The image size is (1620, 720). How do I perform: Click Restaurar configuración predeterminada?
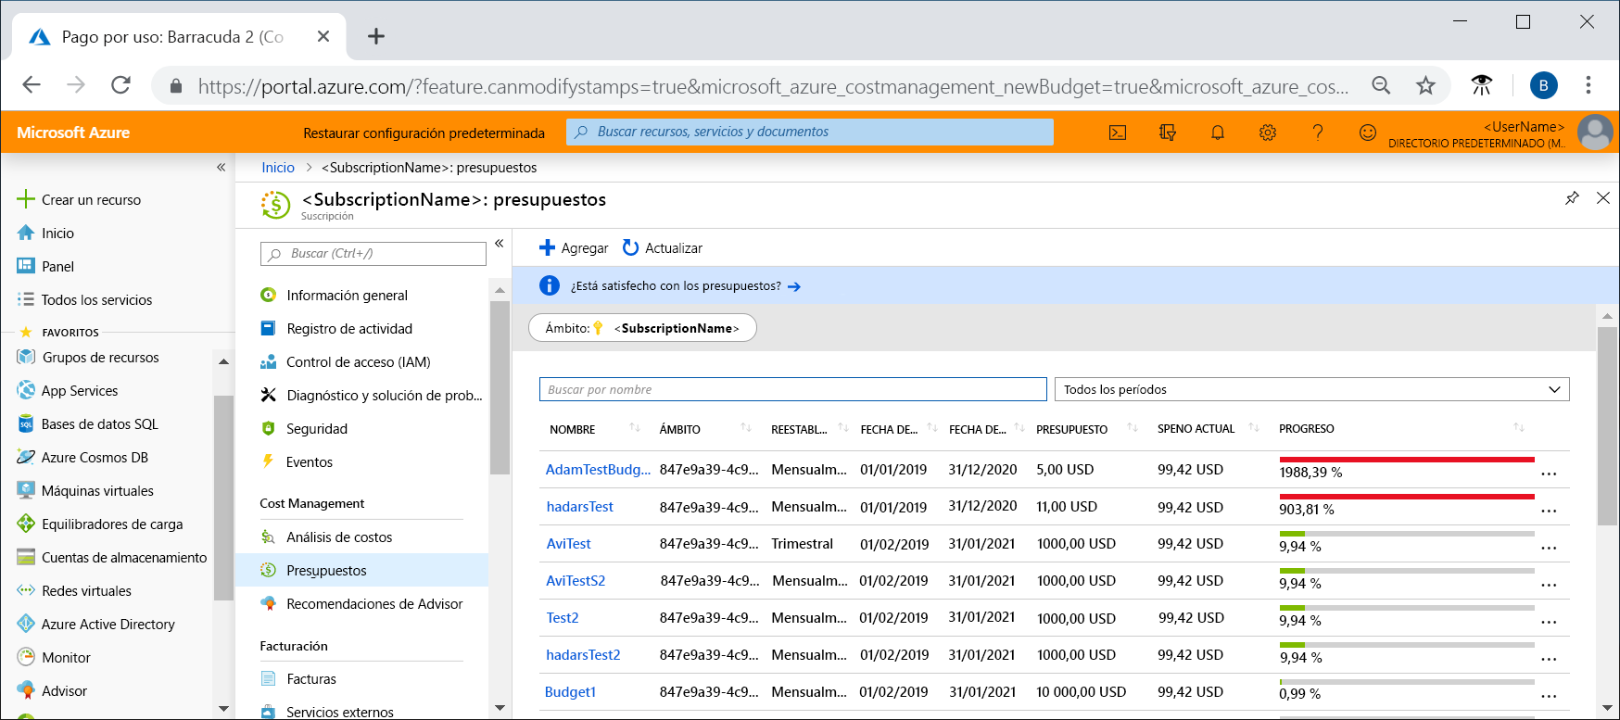pos(424,133)
